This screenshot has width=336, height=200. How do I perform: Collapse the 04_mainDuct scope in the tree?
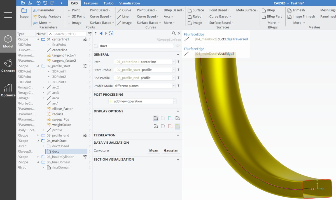tap(38, 141)
